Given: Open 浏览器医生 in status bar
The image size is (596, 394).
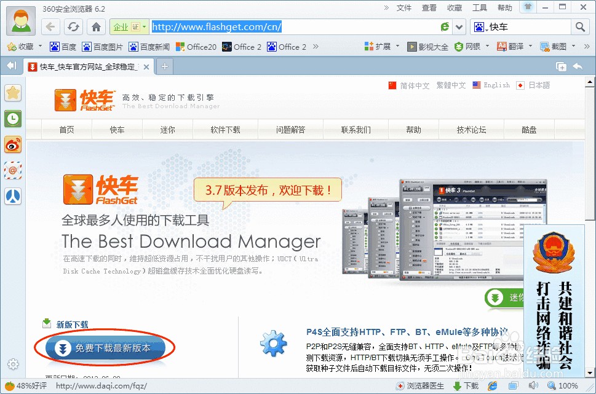Looking at the screenshot, I should tap(419, 386).
